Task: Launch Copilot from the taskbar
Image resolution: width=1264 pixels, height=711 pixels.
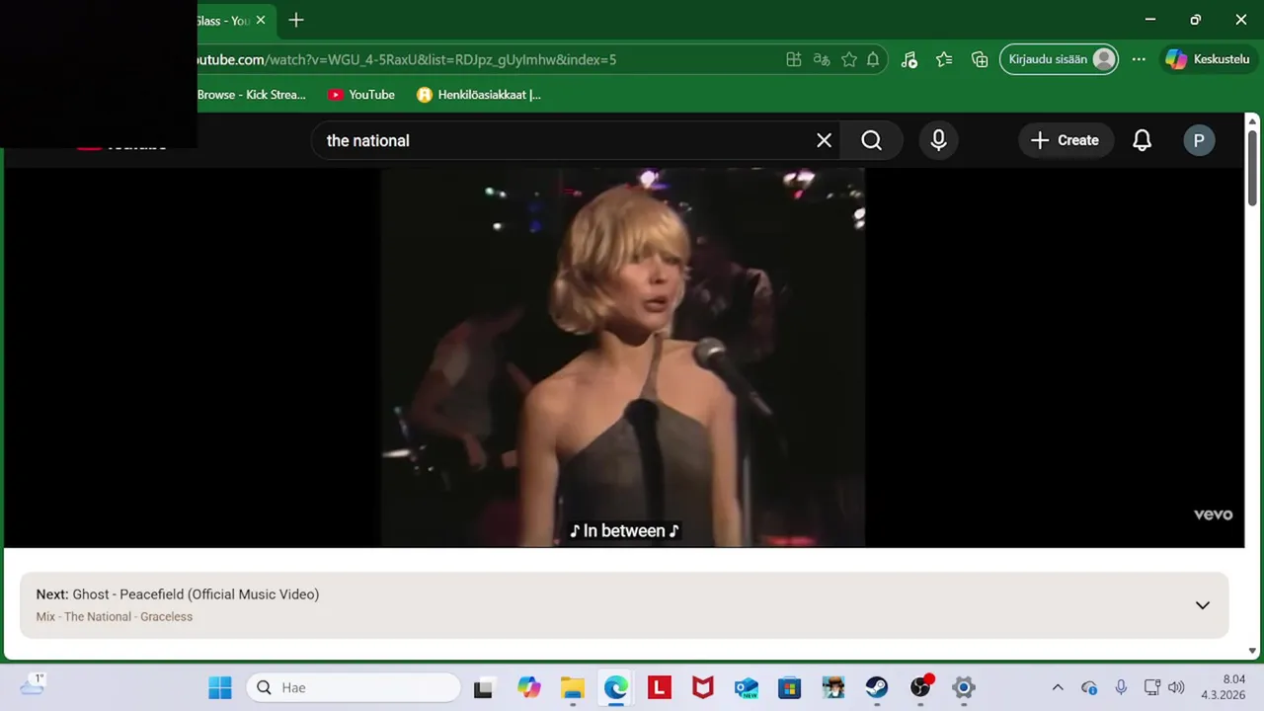Action: click(529, 687)
